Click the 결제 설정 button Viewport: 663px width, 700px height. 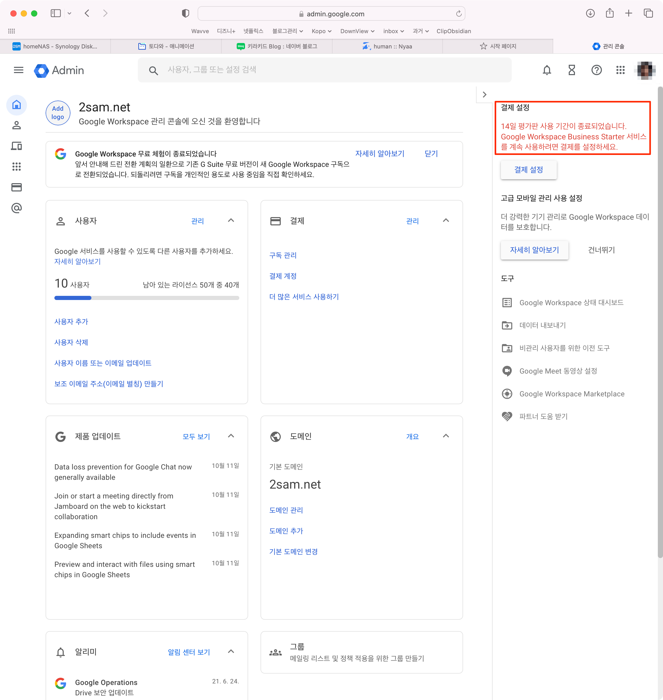528,170
